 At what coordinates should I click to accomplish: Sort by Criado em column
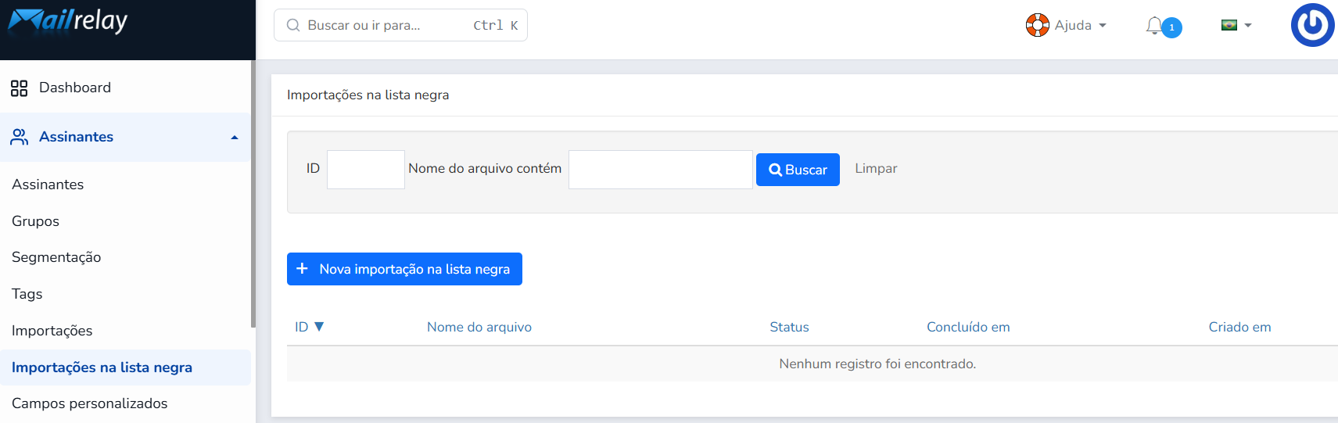point(1239,327)
